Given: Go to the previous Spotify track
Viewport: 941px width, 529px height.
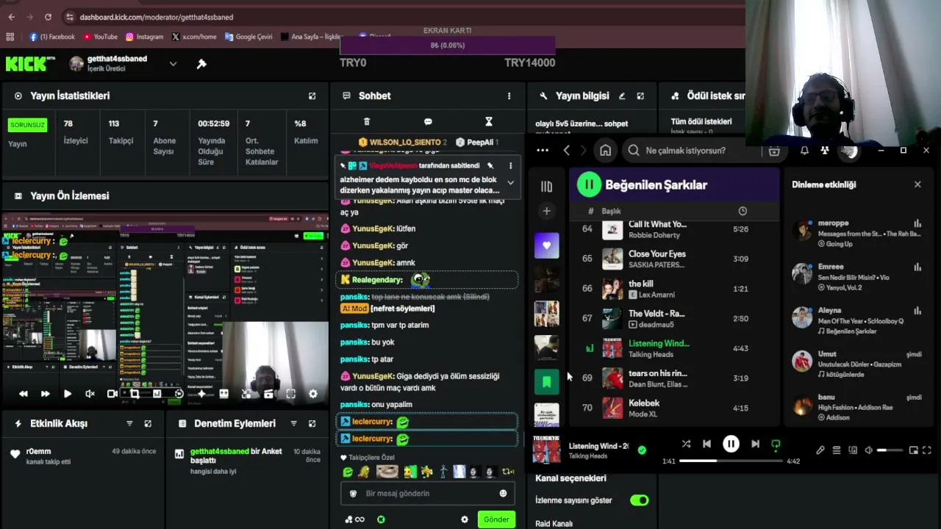Looking at the screenshot, I should coord(706,444).
